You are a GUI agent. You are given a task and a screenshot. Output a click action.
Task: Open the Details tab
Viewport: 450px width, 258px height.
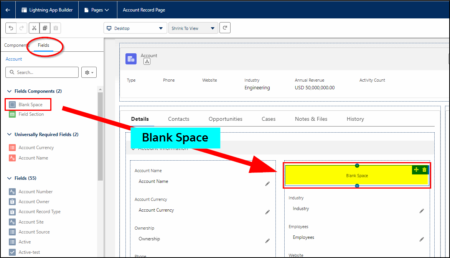[140, 119]
